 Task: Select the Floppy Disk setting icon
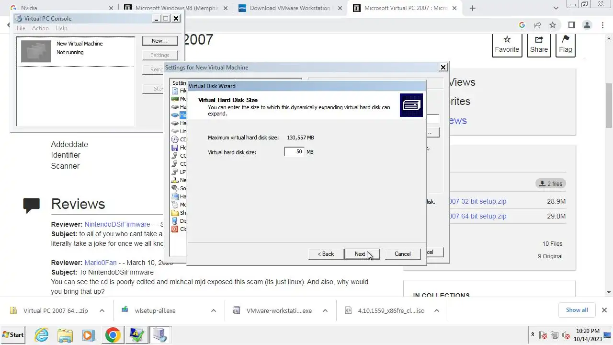175,148
